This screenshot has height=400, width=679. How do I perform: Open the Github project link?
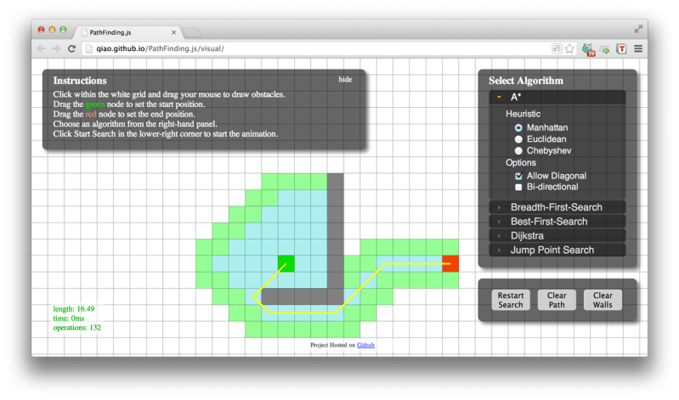pyautogui.click(x=365, y=345)
